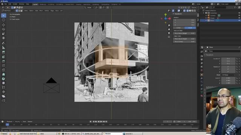Select the Move tool

3,25
